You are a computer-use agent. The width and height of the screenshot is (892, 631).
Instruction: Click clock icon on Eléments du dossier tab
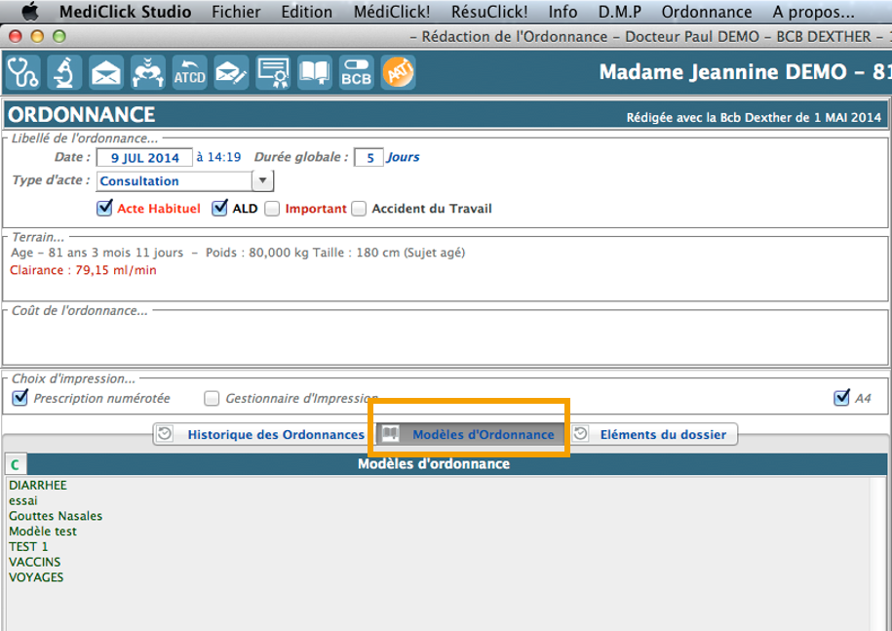click(x=580, y=434)
